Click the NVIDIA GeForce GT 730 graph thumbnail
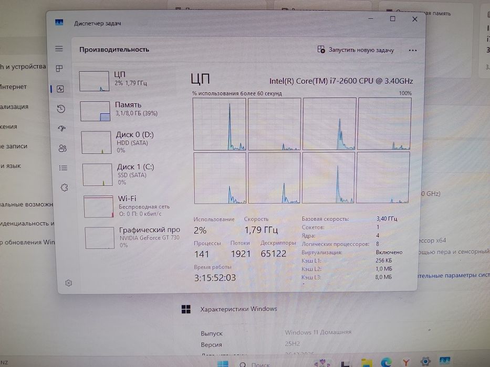The height and width of the screenshot is (367, 490). pos(99,238)
